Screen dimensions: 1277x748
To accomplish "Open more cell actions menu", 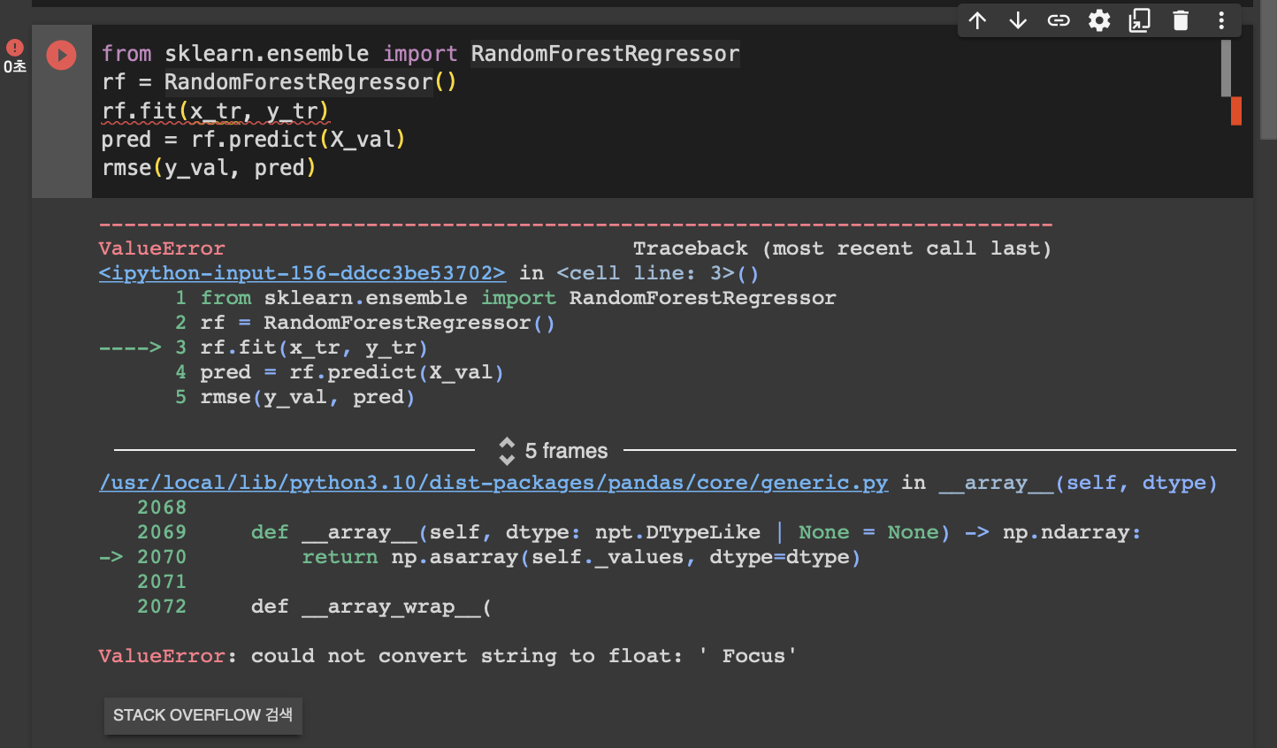I will coord(1221,20).
